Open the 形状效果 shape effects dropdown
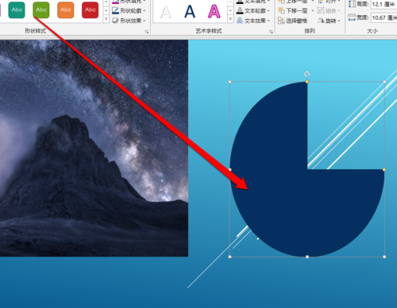The height and width of the screenshot is (308, 397). 129,21
